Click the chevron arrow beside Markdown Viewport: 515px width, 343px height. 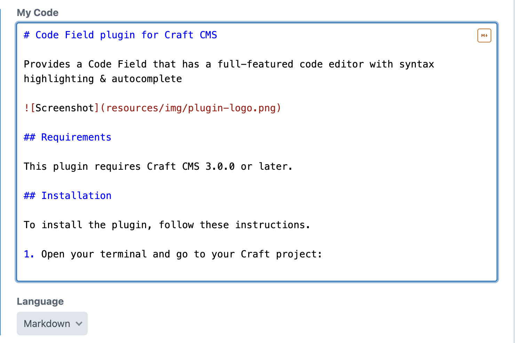[79, 324]
